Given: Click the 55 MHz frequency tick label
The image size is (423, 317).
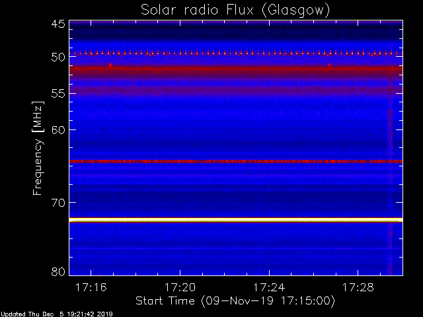Looking at the screenshot, I should click(x=58, y=94).
